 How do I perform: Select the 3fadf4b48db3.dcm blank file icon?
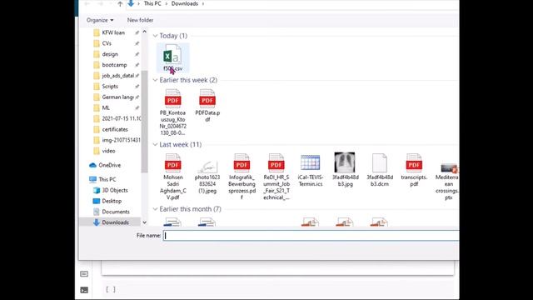[x=380, y=163]
